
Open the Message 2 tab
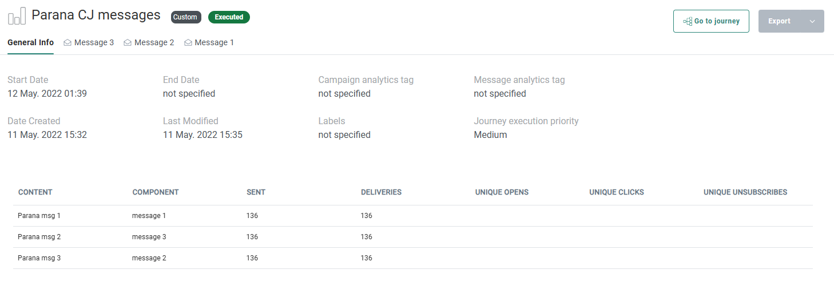click(x=154, y=43)
